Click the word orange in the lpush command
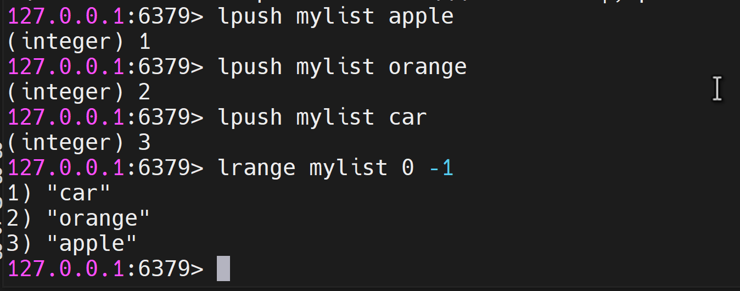This screenshot has width=740, height=291. click(428, 68)
